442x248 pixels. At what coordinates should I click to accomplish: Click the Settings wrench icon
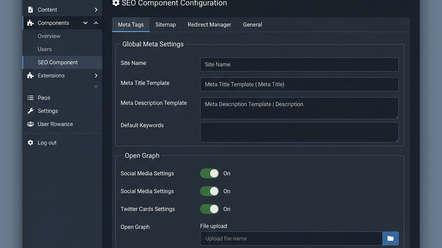click(30, 111)
